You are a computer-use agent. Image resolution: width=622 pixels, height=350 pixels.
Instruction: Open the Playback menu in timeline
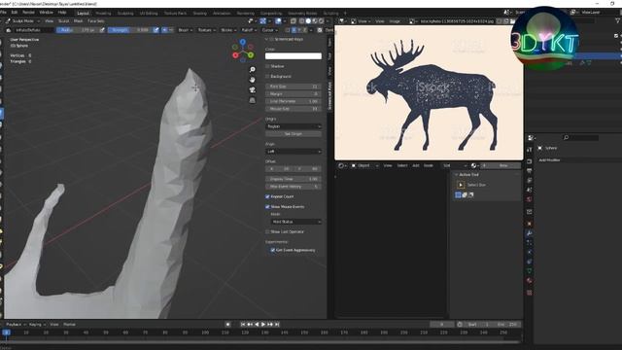coord(16,325)
